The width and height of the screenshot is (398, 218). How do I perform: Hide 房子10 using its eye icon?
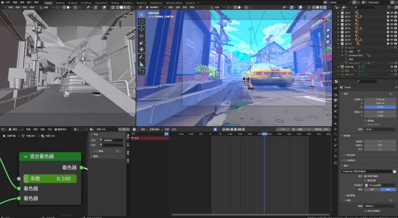(x=392, y=43)
